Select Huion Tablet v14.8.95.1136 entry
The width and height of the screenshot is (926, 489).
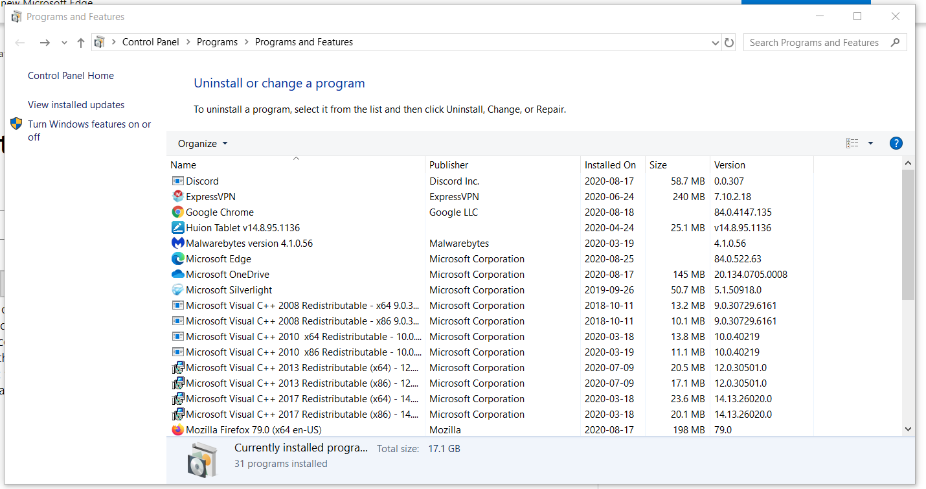pos(243,228)
